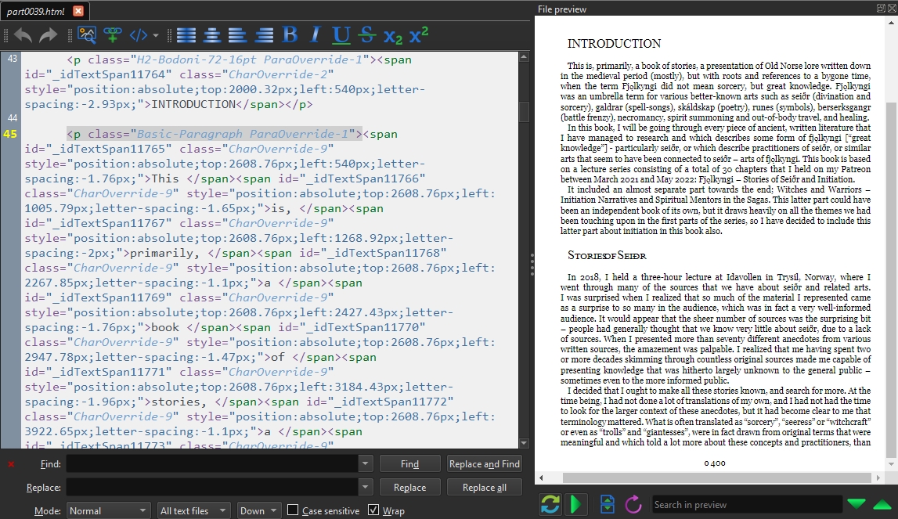Click the blue page up-down arrows icon

point(607,504)
